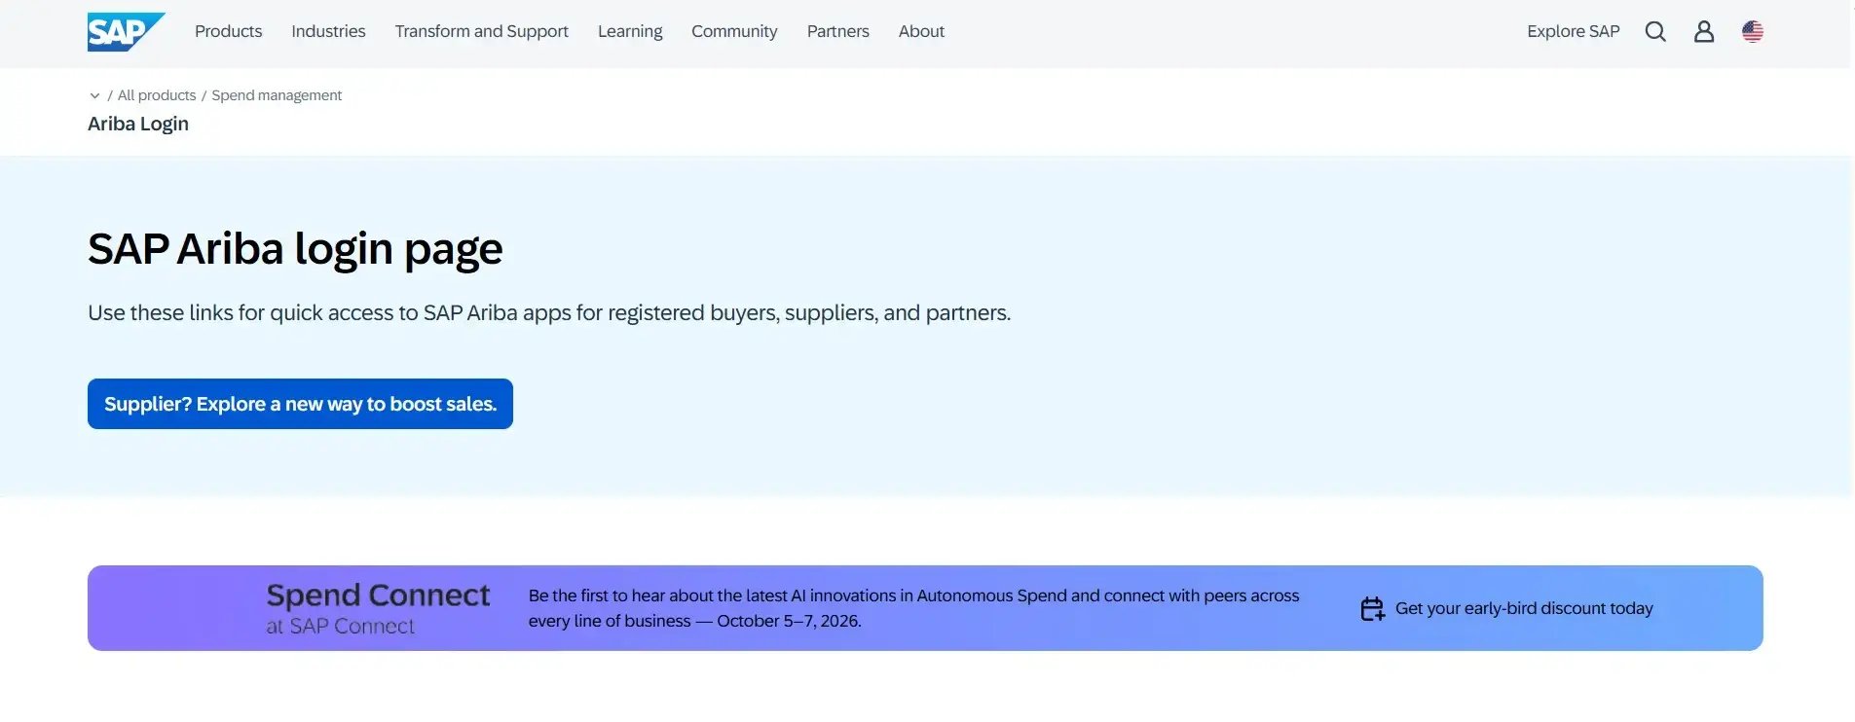Click the SAP Ariba login page heading

pyautogui.click(x=295, y=249)
